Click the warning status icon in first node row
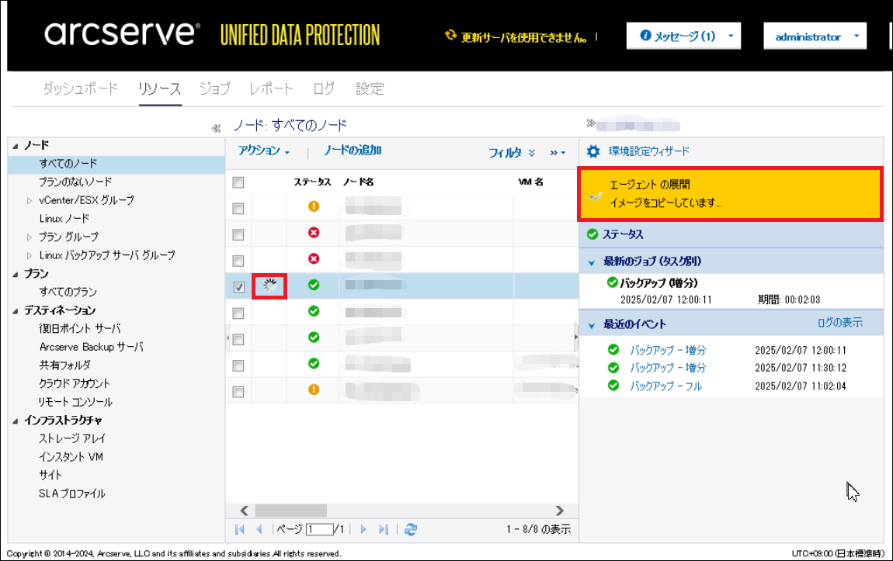Image resolution: width=893 pixels, height=561 pixels. coord(314,206)
